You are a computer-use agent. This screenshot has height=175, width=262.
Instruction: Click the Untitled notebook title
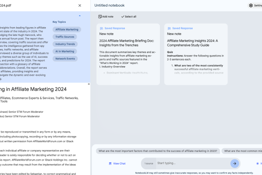[x=110, y=5]
